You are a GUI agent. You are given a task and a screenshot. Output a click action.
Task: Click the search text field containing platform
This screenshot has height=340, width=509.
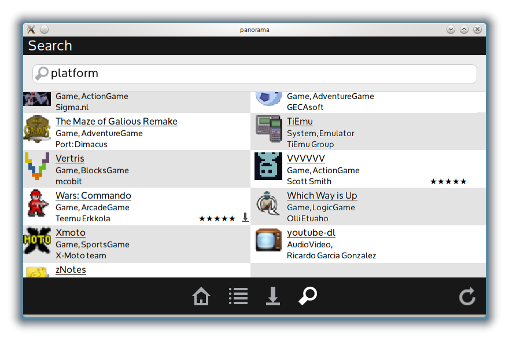coord(260,74)
